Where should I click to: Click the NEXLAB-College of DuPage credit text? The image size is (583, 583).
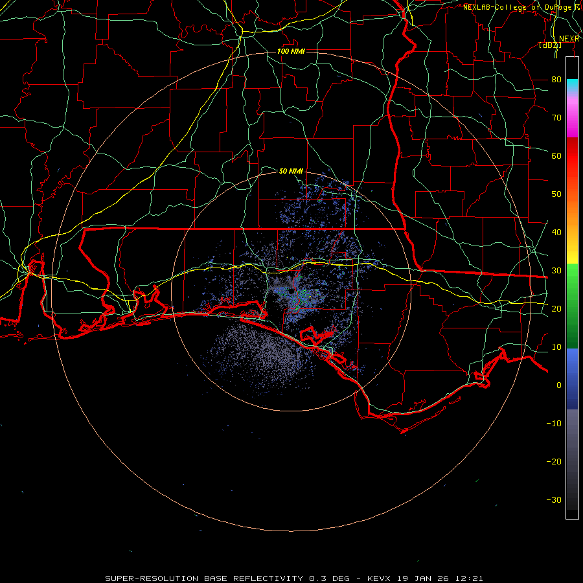click(x=522, y=7)
